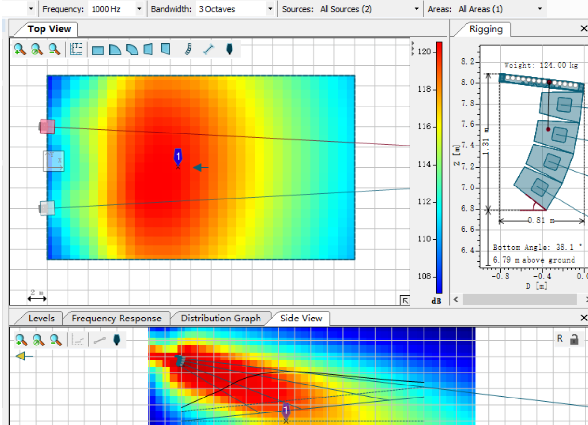Select the floor plan dimensions tool
This screenshot has height=425, width=588.
(76, 49)
